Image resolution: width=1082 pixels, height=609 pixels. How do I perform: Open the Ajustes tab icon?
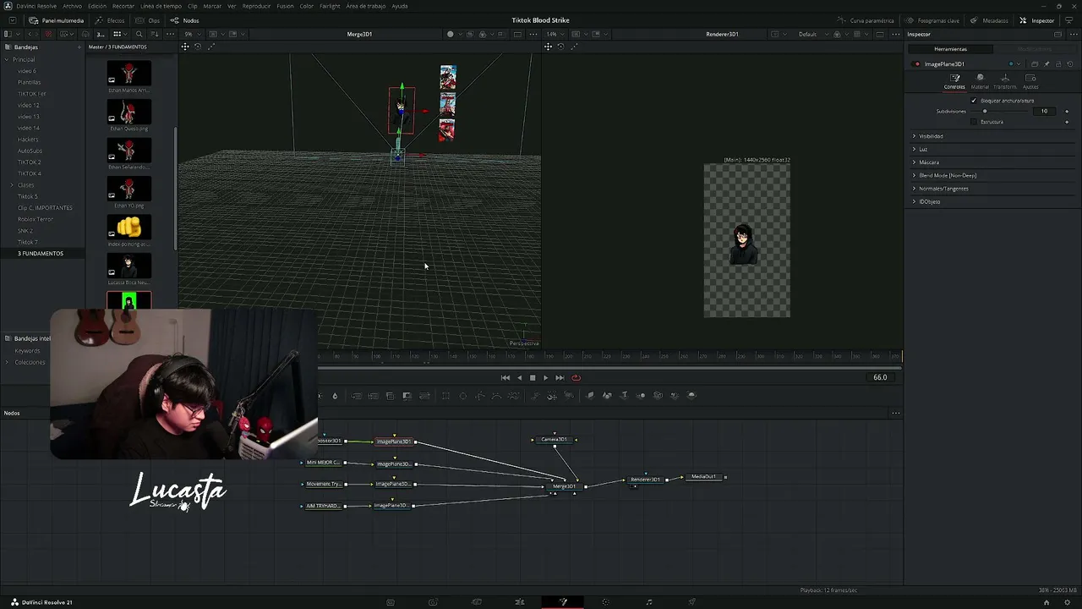point(1030,81)
